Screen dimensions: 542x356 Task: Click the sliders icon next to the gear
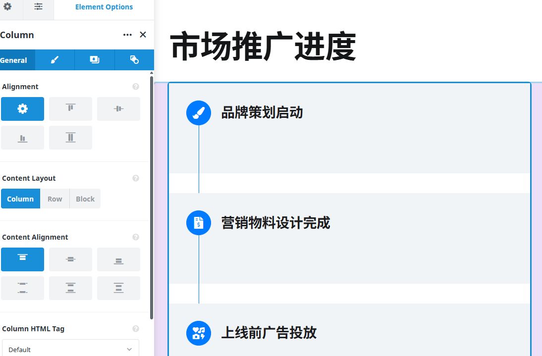(x=38, y=6)
